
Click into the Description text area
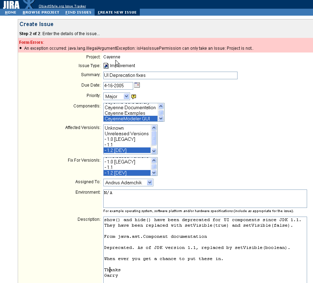tap(205, 250)
